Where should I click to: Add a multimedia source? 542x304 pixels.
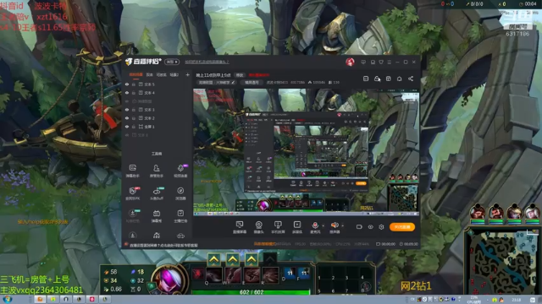[297, 227]
